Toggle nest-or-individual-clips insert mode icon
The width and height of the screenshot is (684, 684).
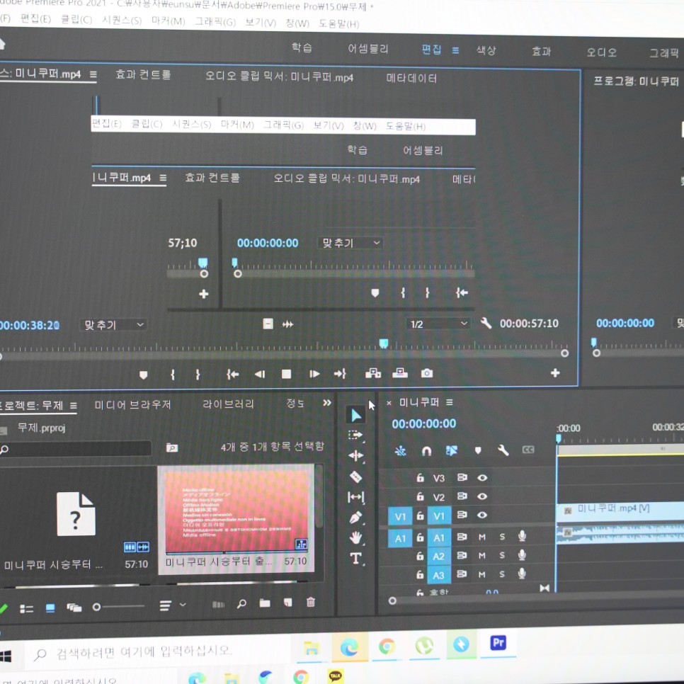tap(400, 450)
